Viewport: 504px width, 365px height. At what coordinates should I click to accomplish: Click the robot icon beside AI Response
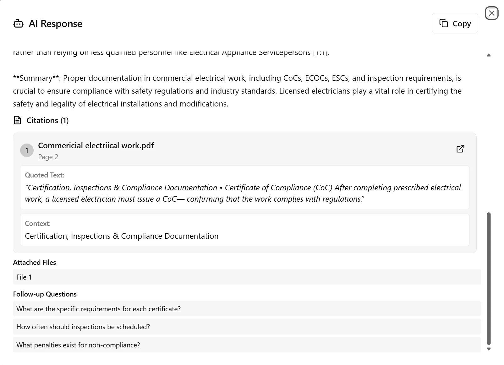coord(18,24)
